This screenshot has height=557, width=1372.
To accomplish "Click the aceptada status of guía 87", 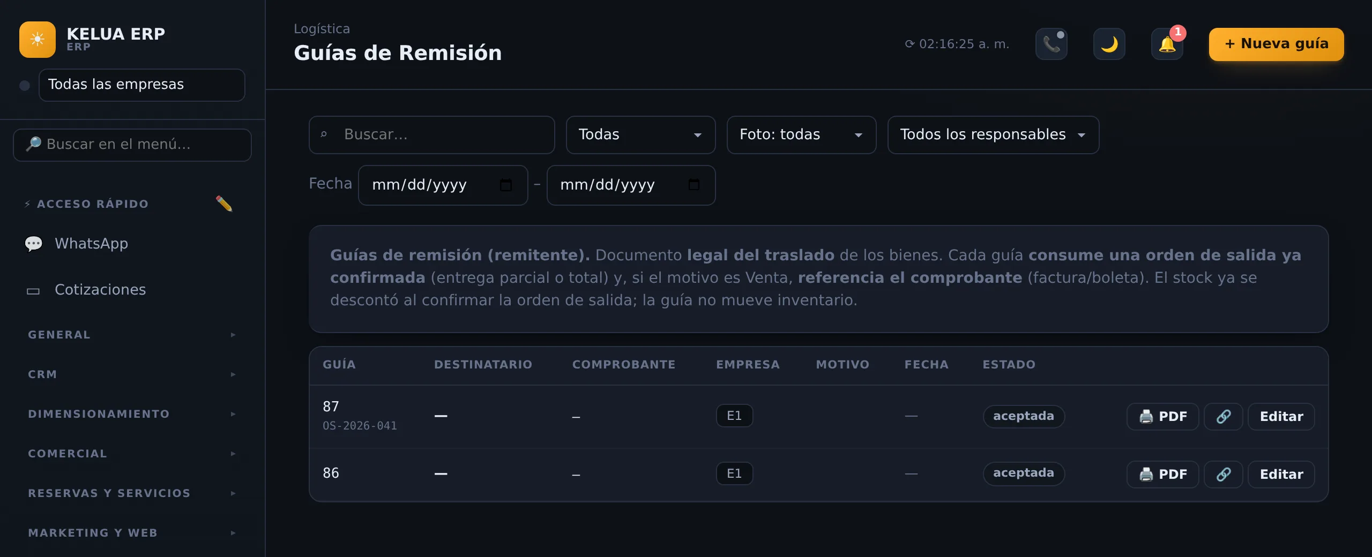I will pos(1024,416).
